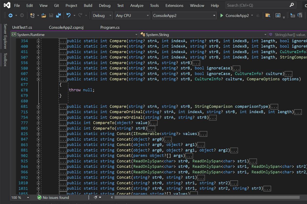Open the dropdown arrow beside Start ConsoleApp2
The height and width of the screenshot is (204, 307).
tap(252, 16)
